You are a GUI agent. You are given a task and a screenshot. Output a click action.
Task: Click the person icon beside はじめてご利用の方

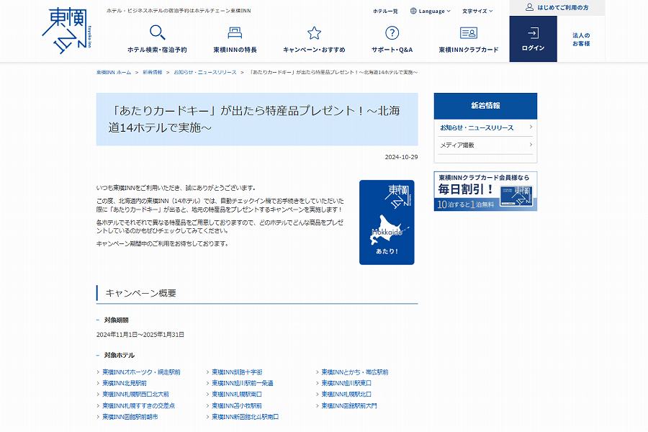529,7
